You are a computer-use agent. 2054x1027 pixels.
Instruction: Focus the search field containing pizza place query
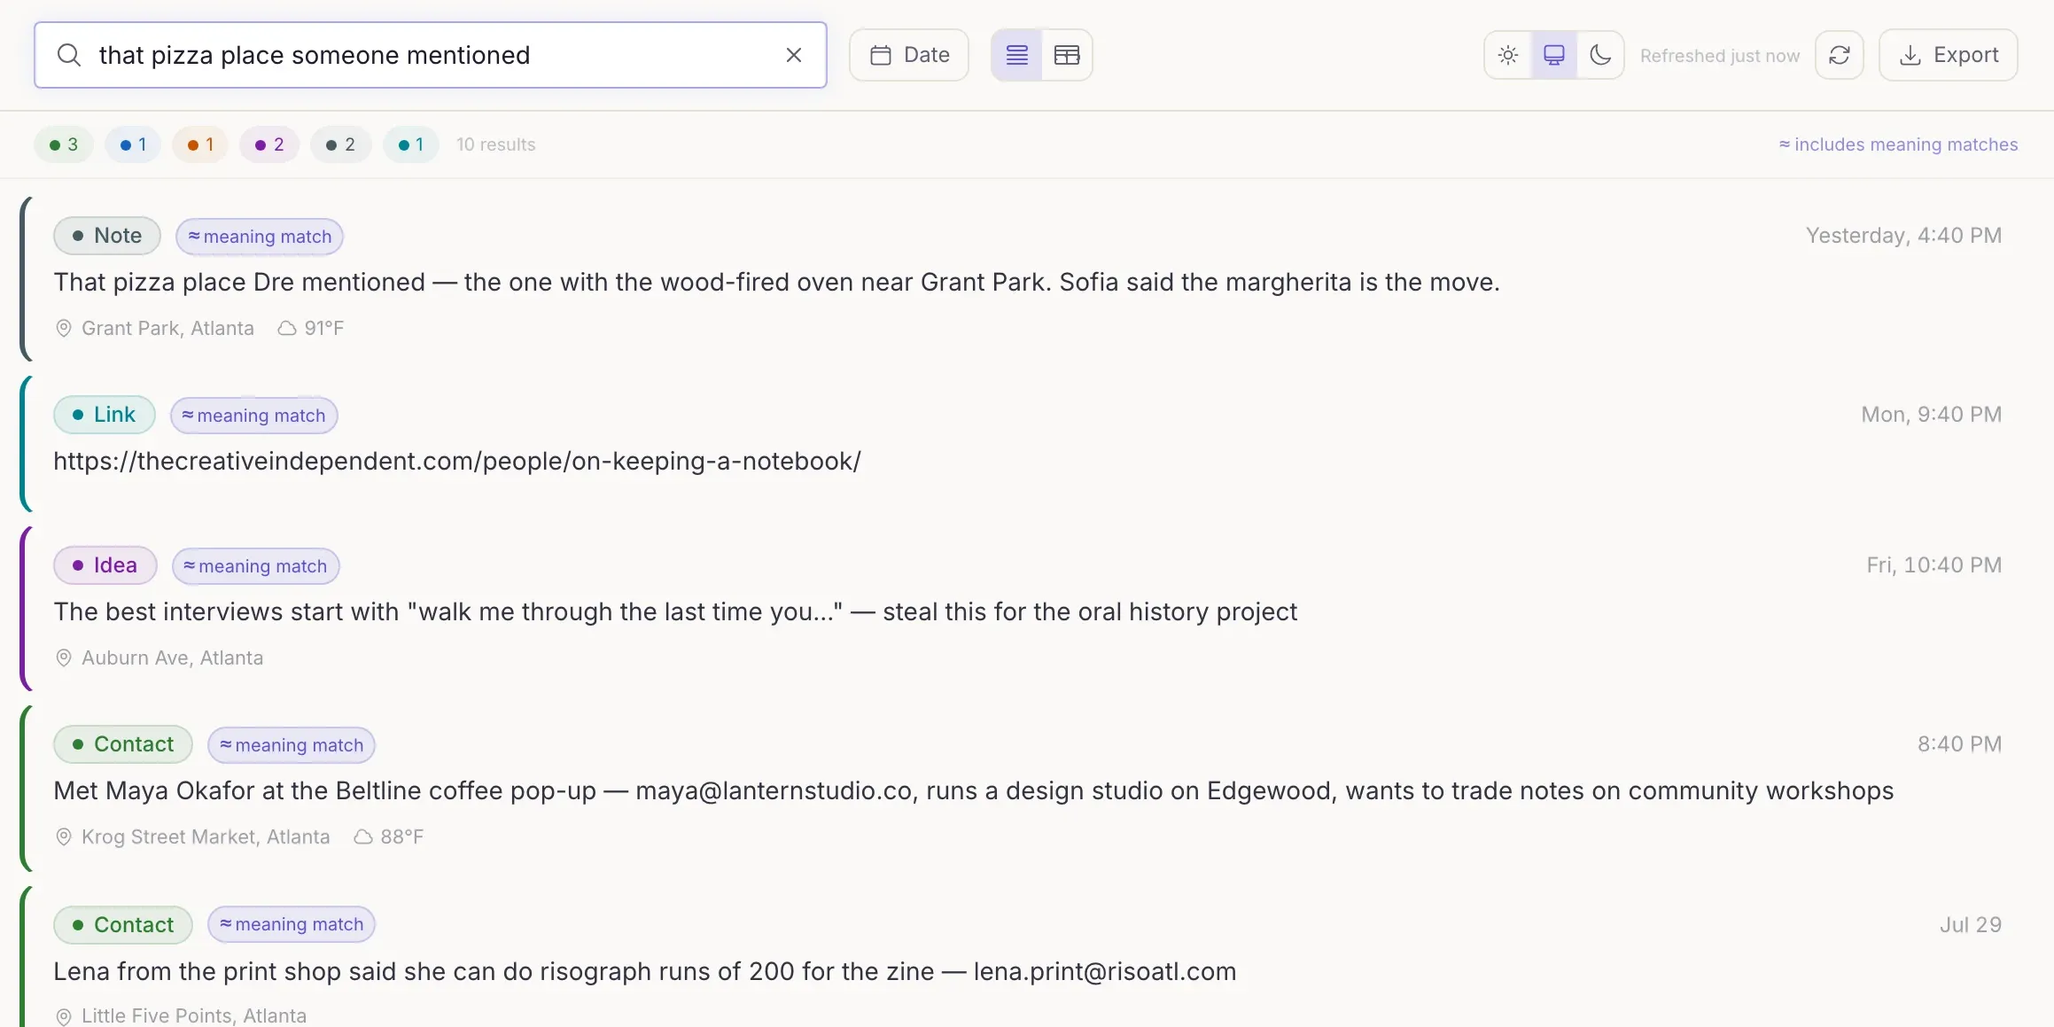coord(431,55)
